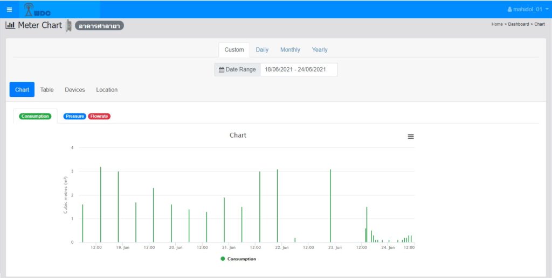Switch to the Table view tab
Viewport: 552px width, 278px height.
(47, 90)
